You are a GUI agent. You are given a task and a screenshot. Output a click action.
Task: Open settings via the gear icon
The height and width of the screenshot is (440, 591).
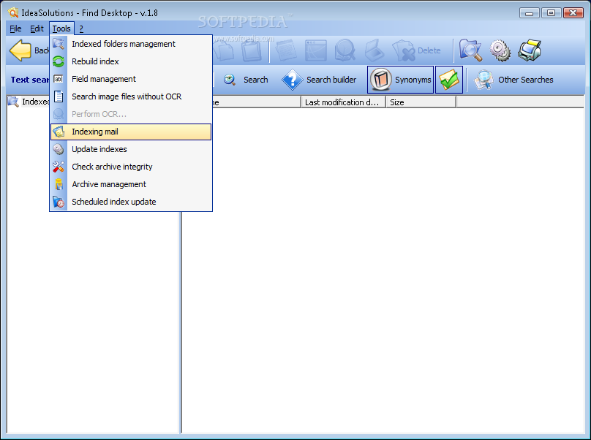point(500,51)
